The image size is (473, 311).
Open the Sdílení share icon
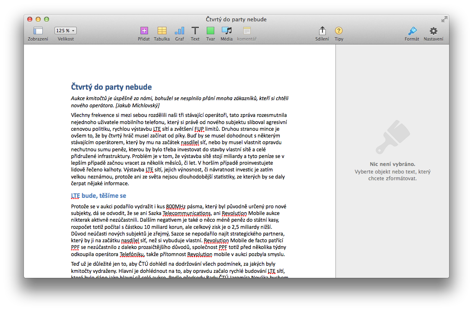point(322,31)
